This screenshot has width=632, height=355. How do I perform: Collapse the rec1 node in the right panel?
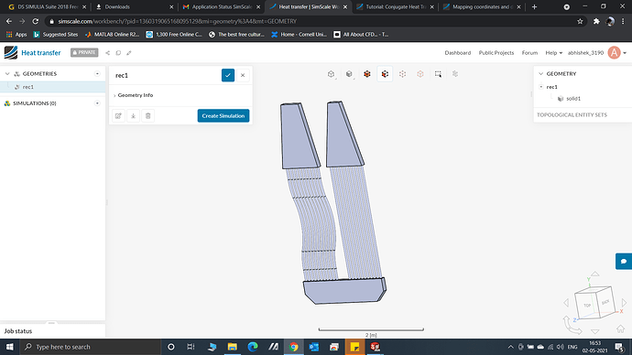pyautogui.click(x=541, y=87)
